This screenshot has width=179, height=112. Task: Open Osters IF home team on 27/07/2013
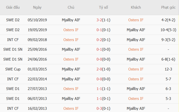(71, 89)
